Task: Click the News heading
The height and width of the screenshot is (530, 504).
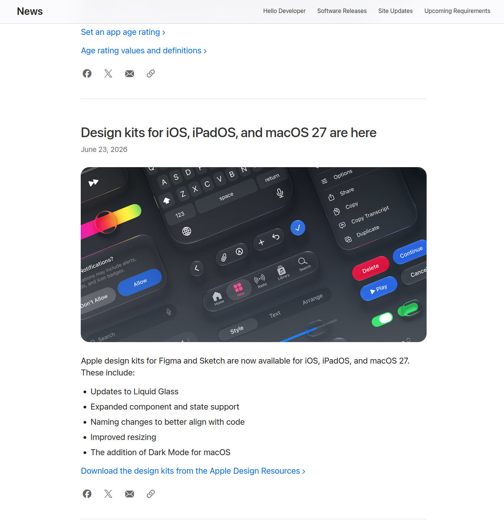Action: [x=30, y=11]
